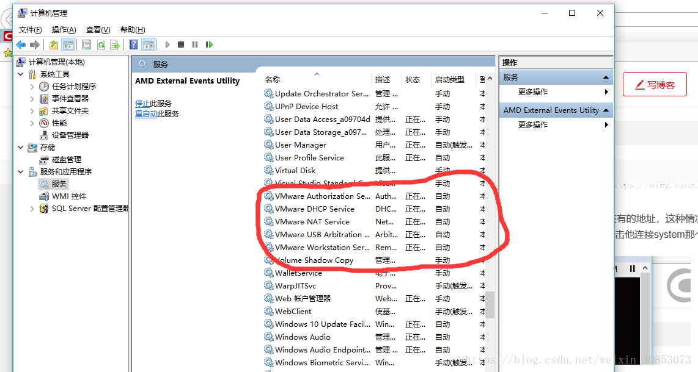
Task: Click the Stop Service square icon
Action: coord(181,45)
